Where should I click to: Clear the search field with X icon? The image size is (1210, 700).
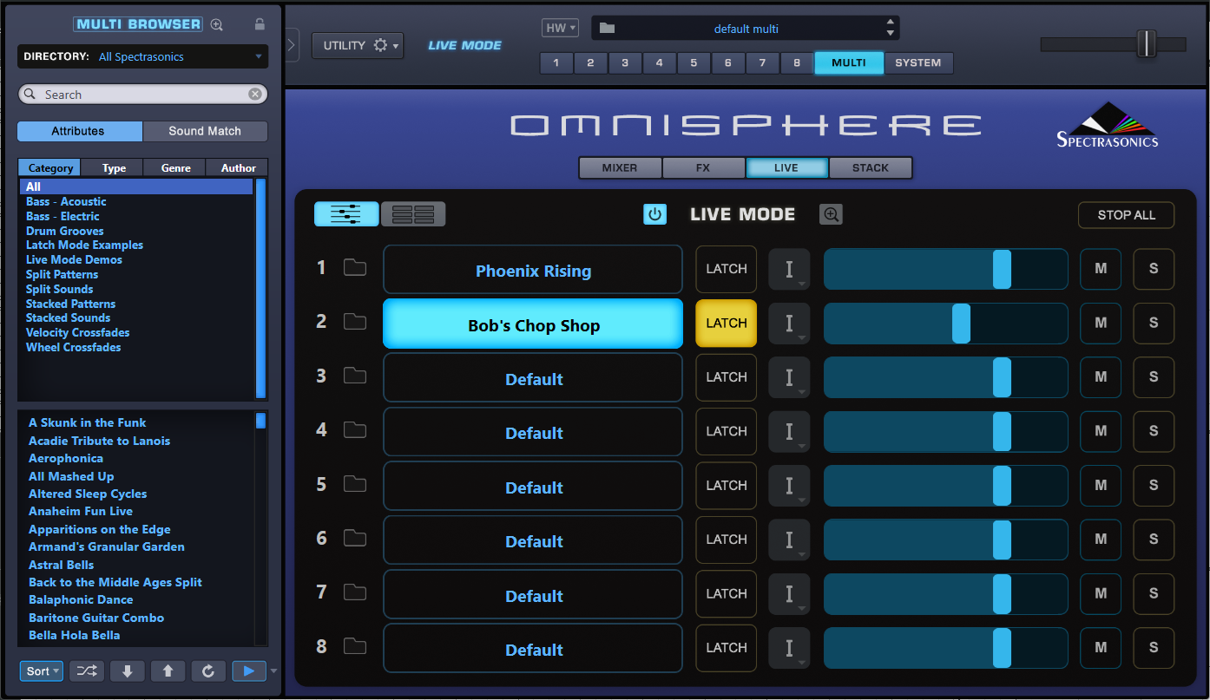coord(255,94)
